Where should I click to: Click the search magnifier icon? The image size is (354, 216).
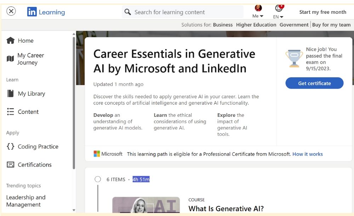pyautogui.click(x=127, y=12)
